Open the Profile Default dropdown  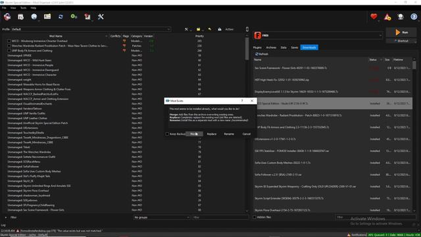[x=91, y=29]
